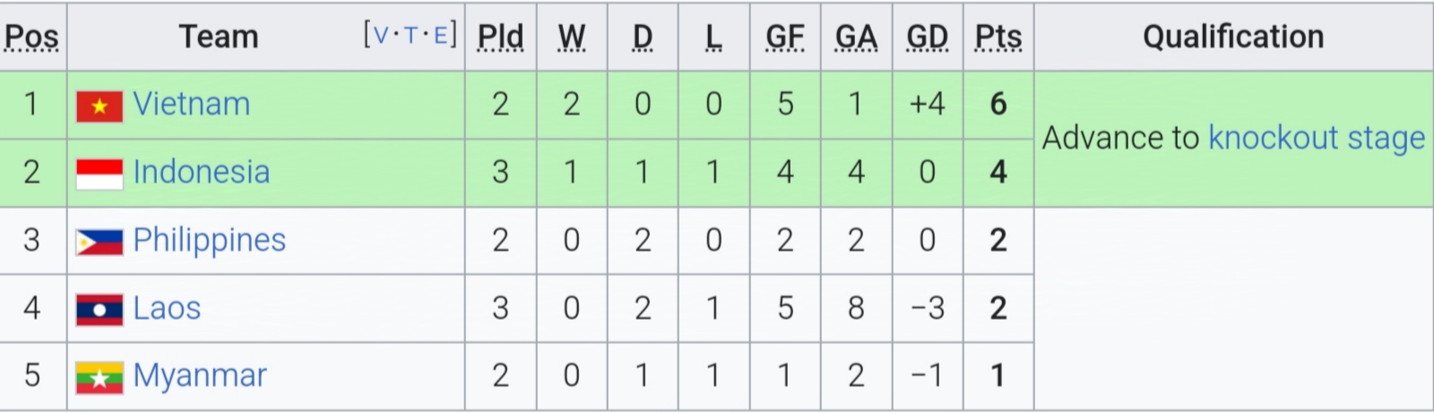Click the Philippines flag icon

99,243
